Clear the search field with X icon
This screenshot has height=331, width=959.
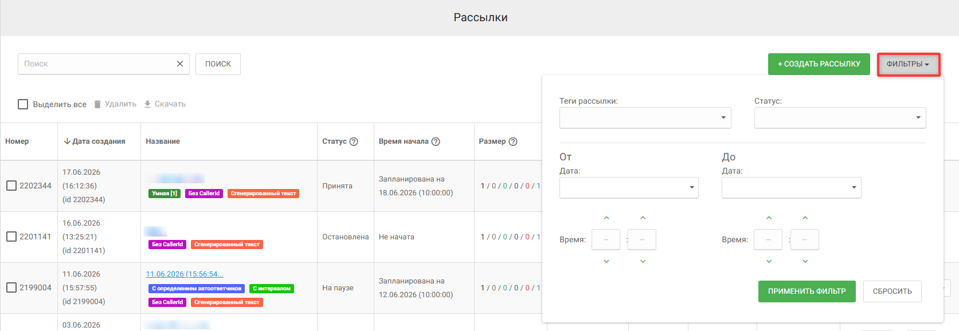point(180,64)
